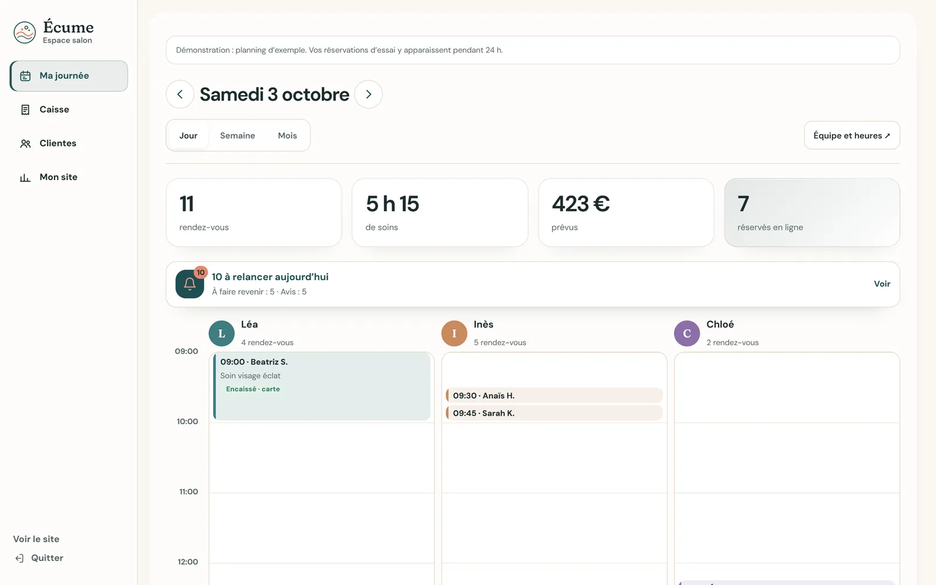This screenshot has width=936, height=585.
Task: Click Inès's '5 rendez-vous' text
Action: coord(500,343)
